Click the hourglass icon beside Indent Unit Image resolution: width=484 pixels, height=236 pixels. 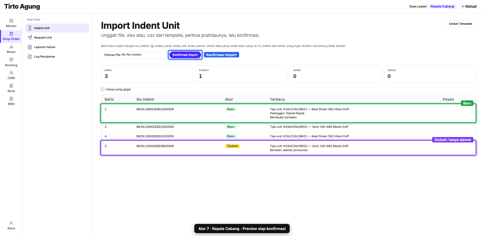30,28
